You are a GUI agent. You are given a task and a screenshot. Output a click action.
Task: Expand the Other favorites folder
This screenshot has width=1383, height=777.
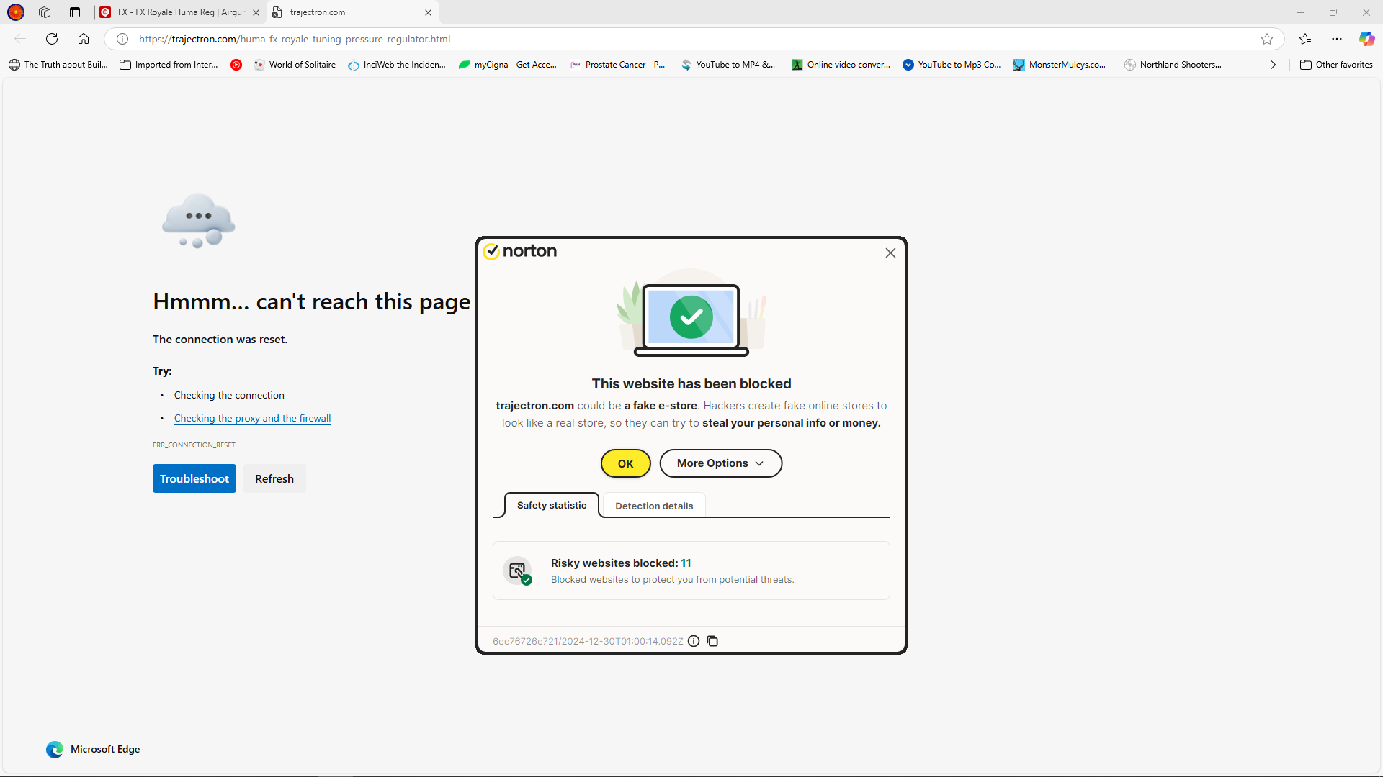(1336, 65)
